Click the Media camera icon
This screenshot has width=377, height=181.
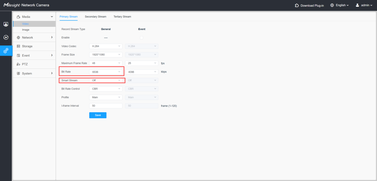click(x=18, y=17)
